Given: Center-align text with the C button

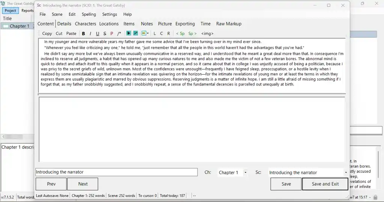Looking at the screenshot, I should point(162,33).
